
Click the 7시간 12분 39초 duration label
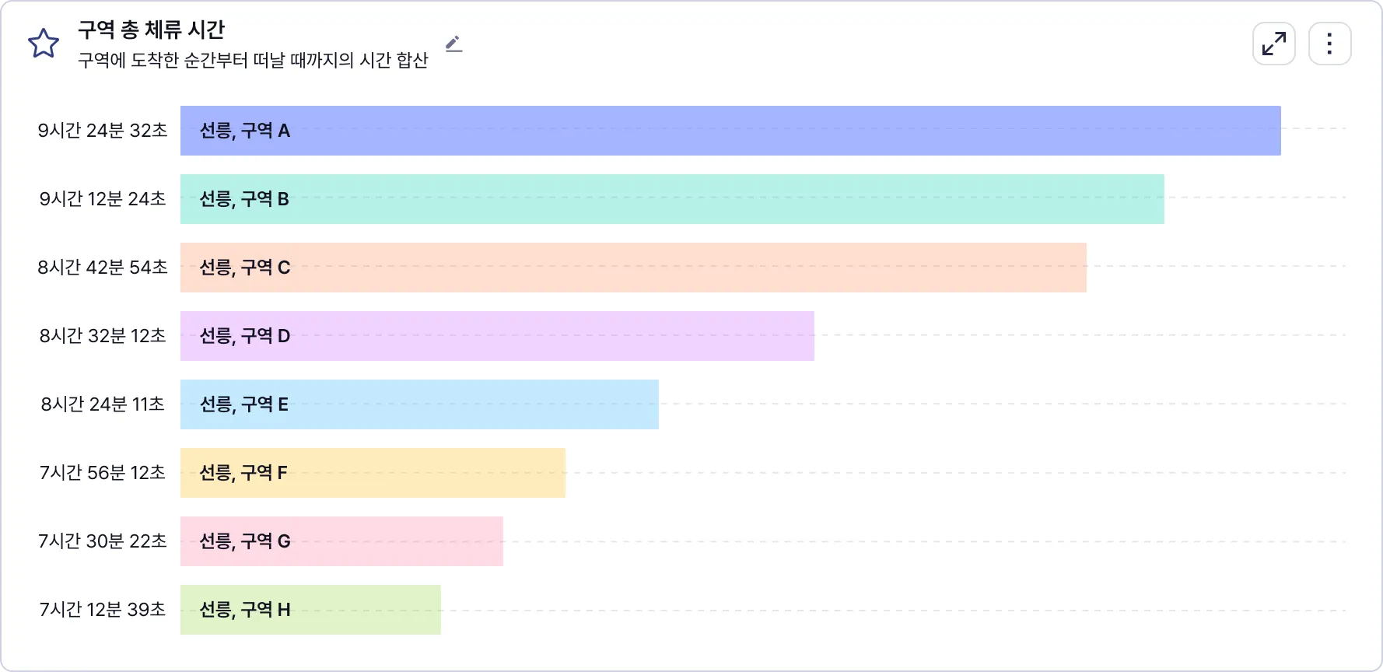(x=103, y=610)
